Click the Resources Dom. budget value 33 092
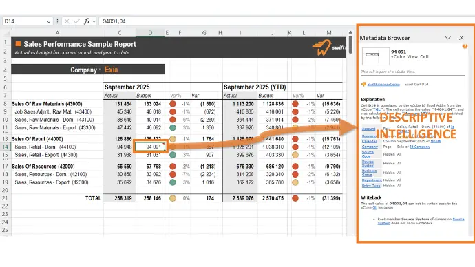The image size is (475, 267). (x=154, y=174)
